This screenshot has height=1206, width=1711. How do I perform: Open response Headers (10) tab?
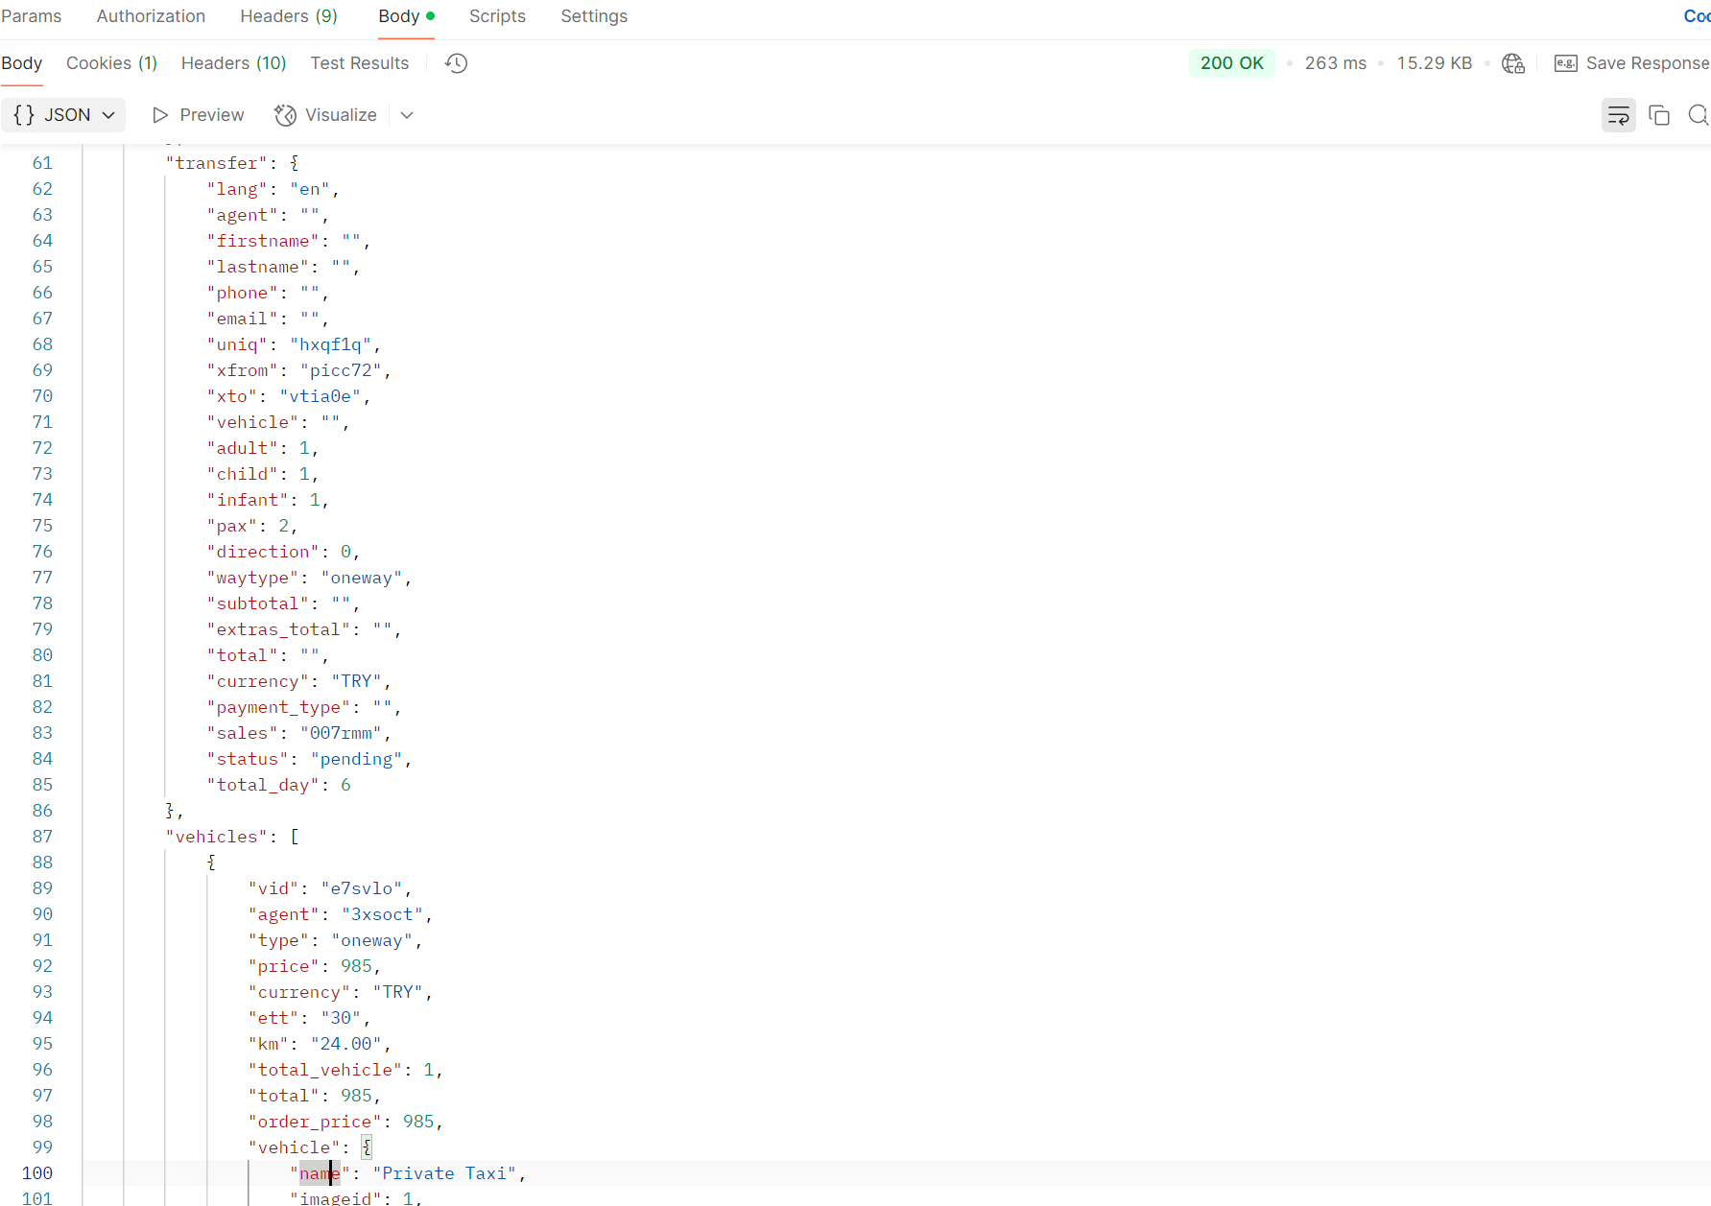[233, 63]
